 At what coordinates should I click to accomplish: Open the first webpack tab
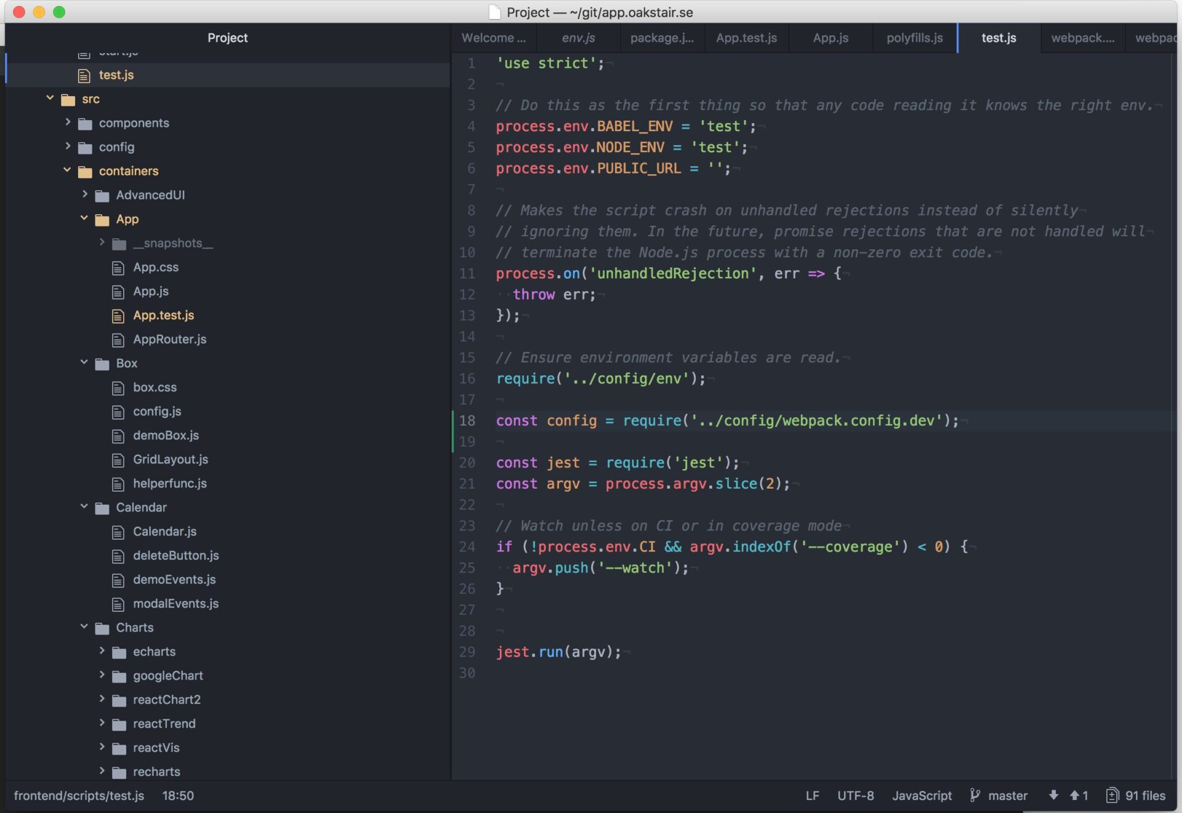pos(1082,38)
